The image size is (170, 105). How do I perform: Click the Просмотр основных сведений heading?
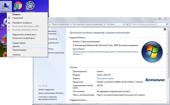coord(100,33)
